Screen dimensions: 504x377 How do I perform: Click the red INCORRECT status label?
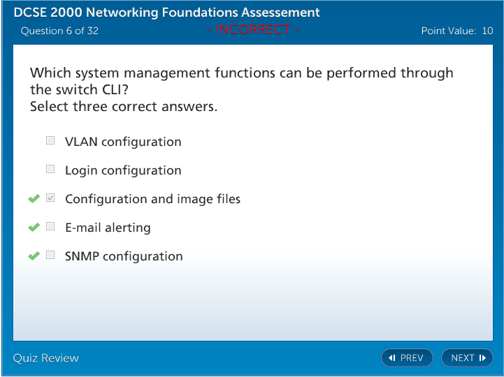tap(252, 29)
